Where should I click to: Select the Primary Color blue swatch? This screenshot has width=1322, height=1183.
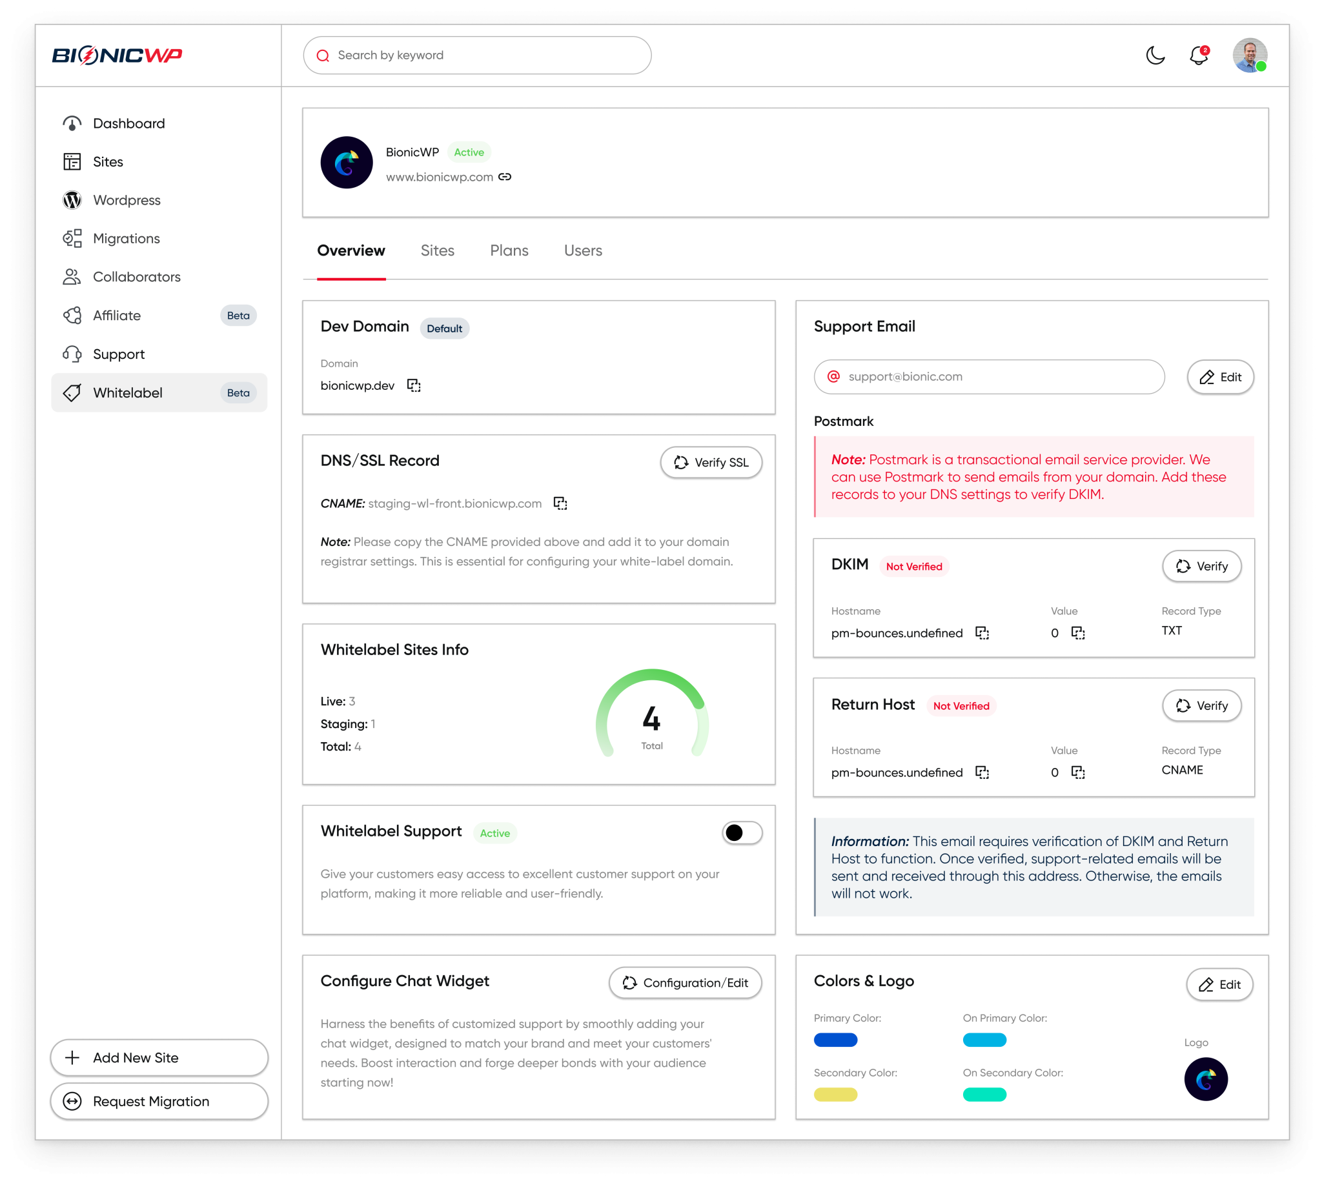(x=837, y=1039)
